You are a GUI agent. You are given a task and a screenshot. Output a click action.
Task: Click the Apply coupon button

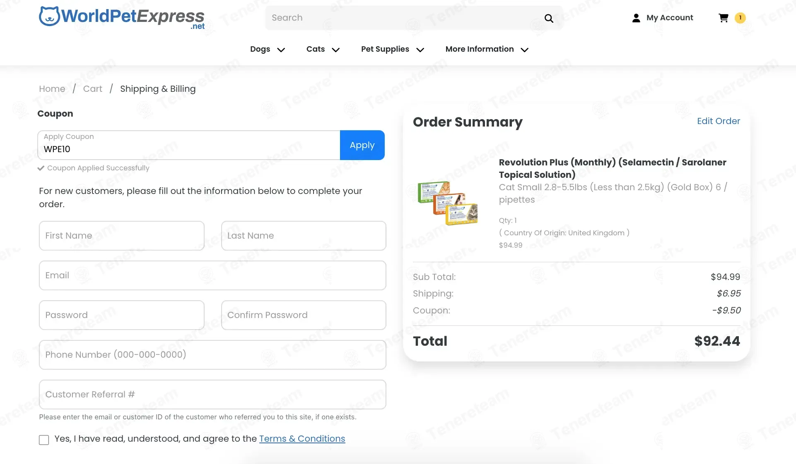coord(362,145)
